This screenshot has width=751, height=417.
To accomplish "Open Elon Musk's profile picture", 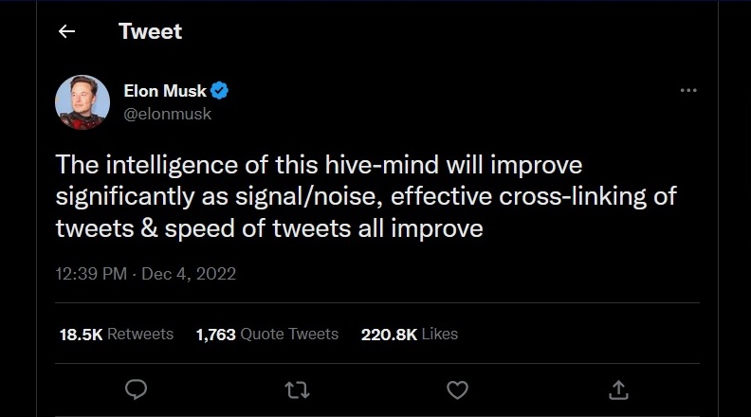I will (82, 102).
